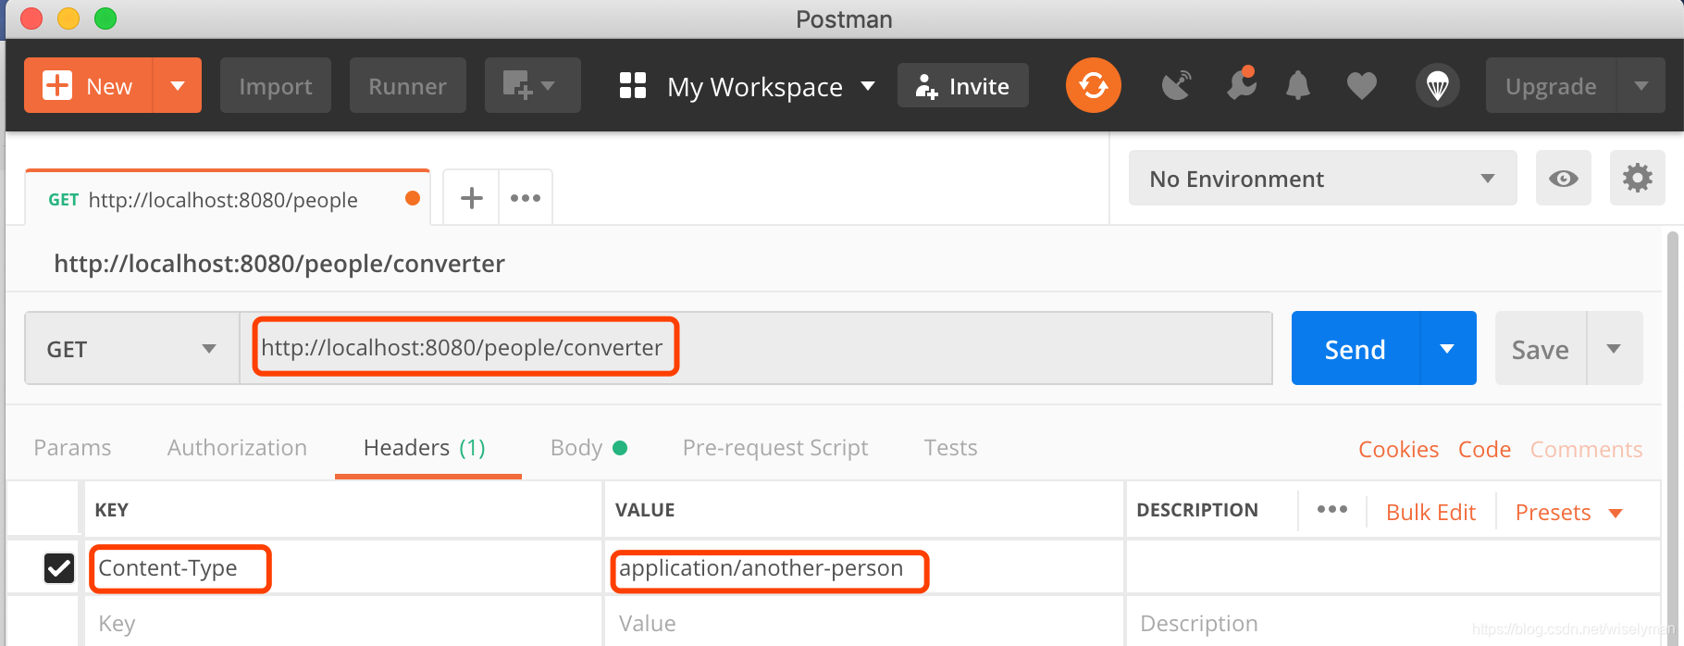Send the request

[x=1355, y=349]
